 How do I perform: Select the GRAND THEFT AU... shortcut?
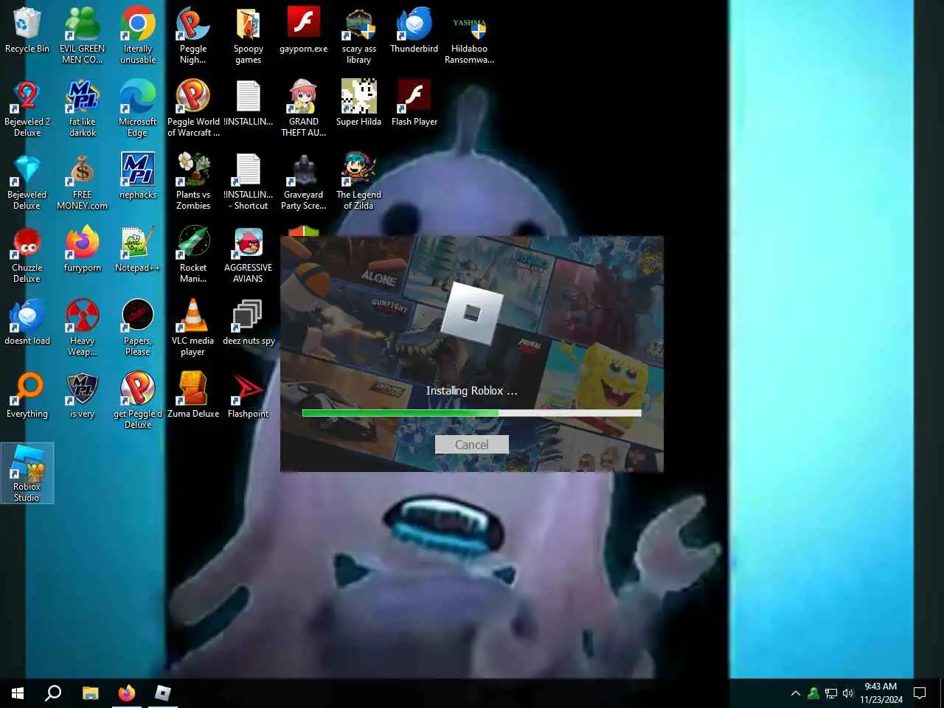click(303, 108)
